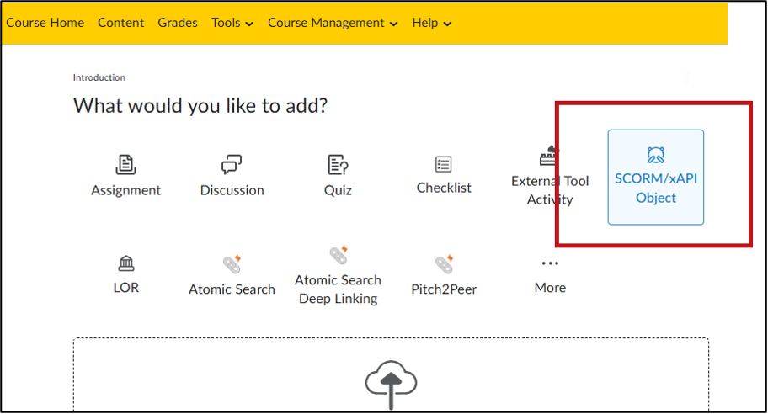The image size is (768, 414).
Task: Click the cloud upload icon
Action: point(391,385)
